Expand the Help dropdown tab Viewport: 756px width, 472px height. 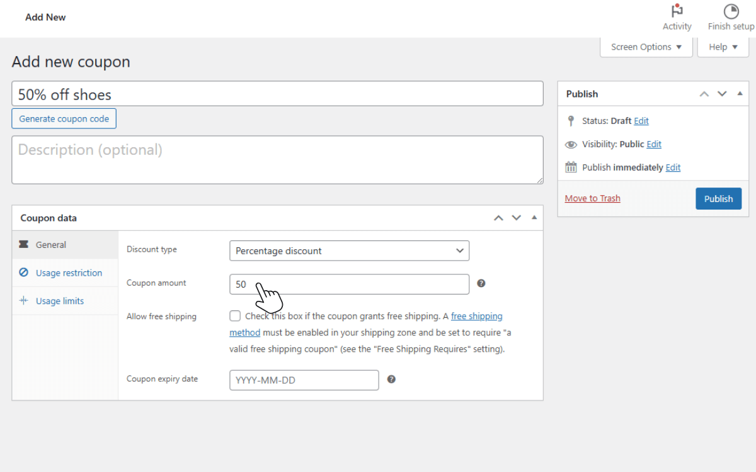click(x=723, y=47)
